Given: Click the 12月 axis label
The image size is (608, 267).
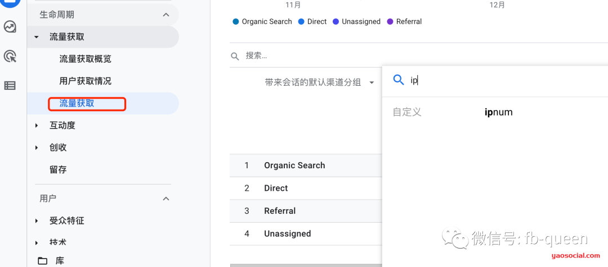Looking at the screenshot, I should point(498,4).
